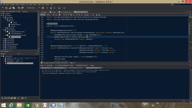Open the File menu
This screenshot has width=192, height=108.
[x=1, y=4]
